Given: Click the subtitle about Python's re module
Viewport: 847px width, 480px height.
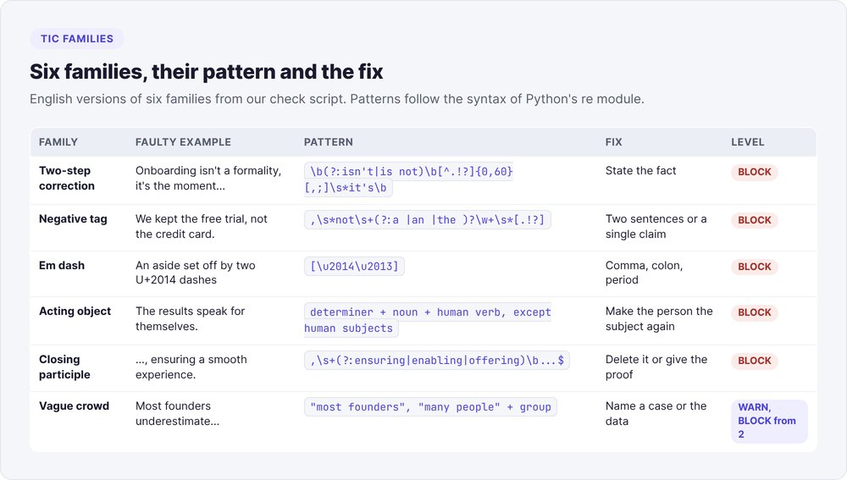Looking at the screenshot, I should [336, 99].
